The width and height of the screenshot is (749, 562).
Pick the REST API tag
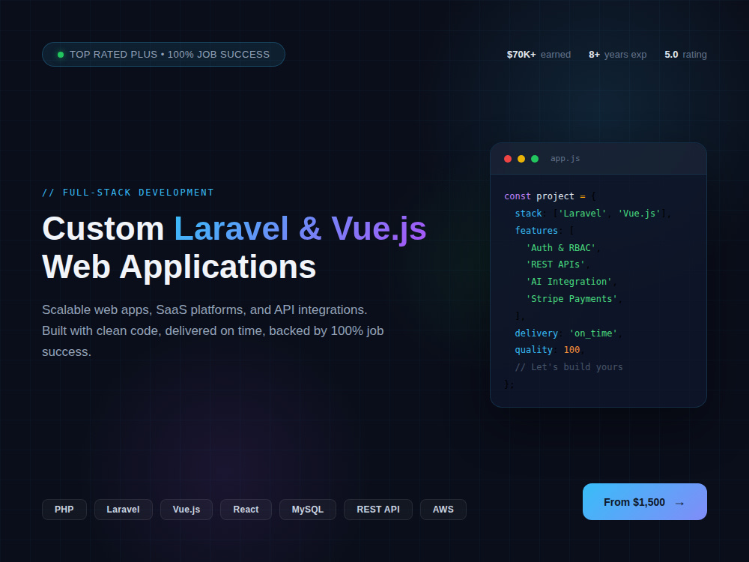[x=377, y=510]
